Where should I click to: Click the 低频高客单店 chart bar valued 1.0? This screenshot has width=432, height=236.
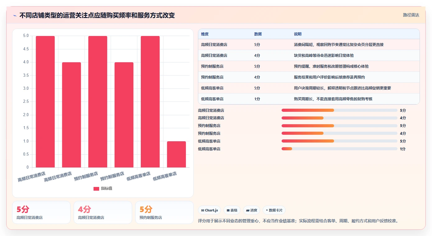point(177,154)
